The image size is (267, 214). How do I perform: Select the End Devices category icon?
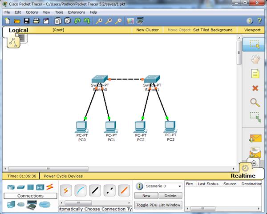(11, 205)
